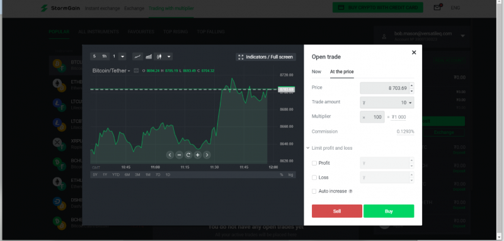Select the At the price tab

tap(341, 72)
